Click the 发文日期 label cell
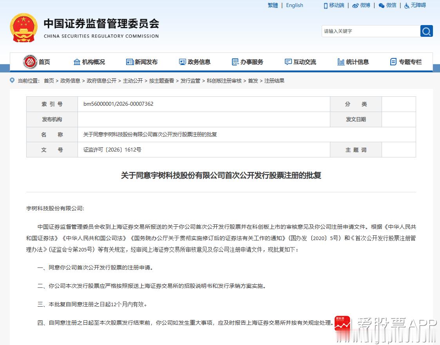This screenshot has width=440, height=345. click(356, 119)
